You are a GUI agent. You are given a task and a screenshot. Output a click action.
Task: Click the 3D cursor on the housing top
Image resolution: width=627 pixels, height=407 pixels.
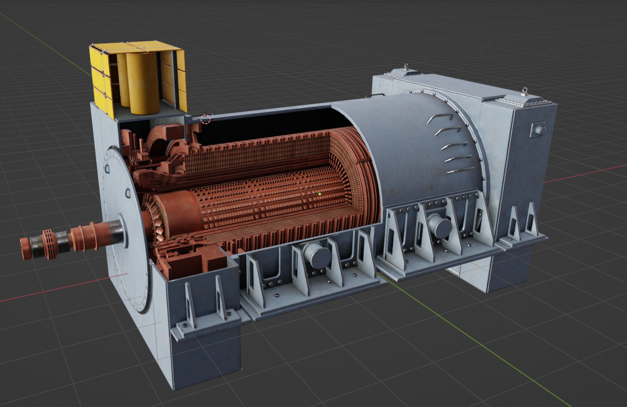[206, 119]
